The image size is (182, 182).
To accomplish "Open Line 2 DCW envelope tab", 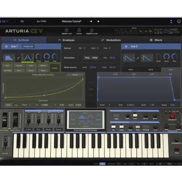I will click(151, 70).
